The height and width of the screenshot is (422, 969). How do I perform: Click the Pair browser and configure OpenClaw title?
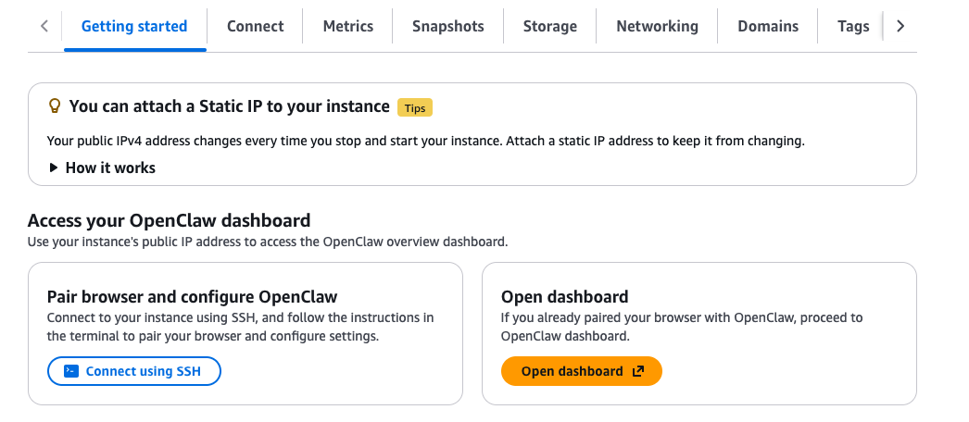point(192,297)
